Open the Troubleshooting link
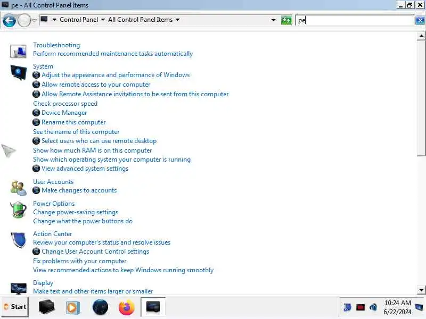 [56, 45]
